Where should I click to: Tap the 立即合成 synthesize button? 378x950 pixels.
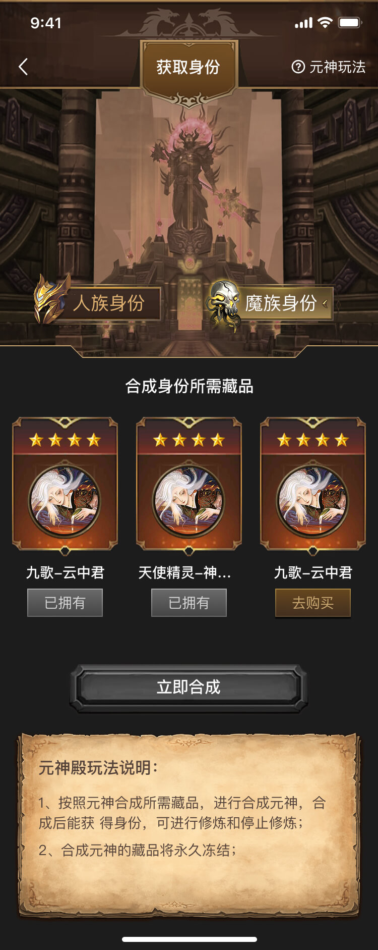click(x=188, y=688)
